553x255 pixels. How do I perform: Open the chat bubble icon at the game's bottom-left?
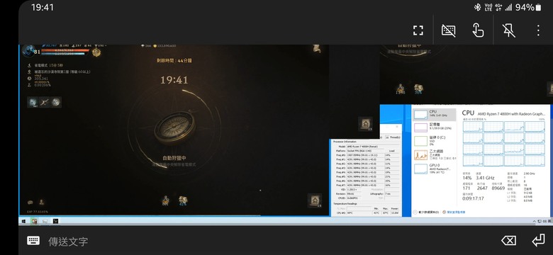(30, 202)
